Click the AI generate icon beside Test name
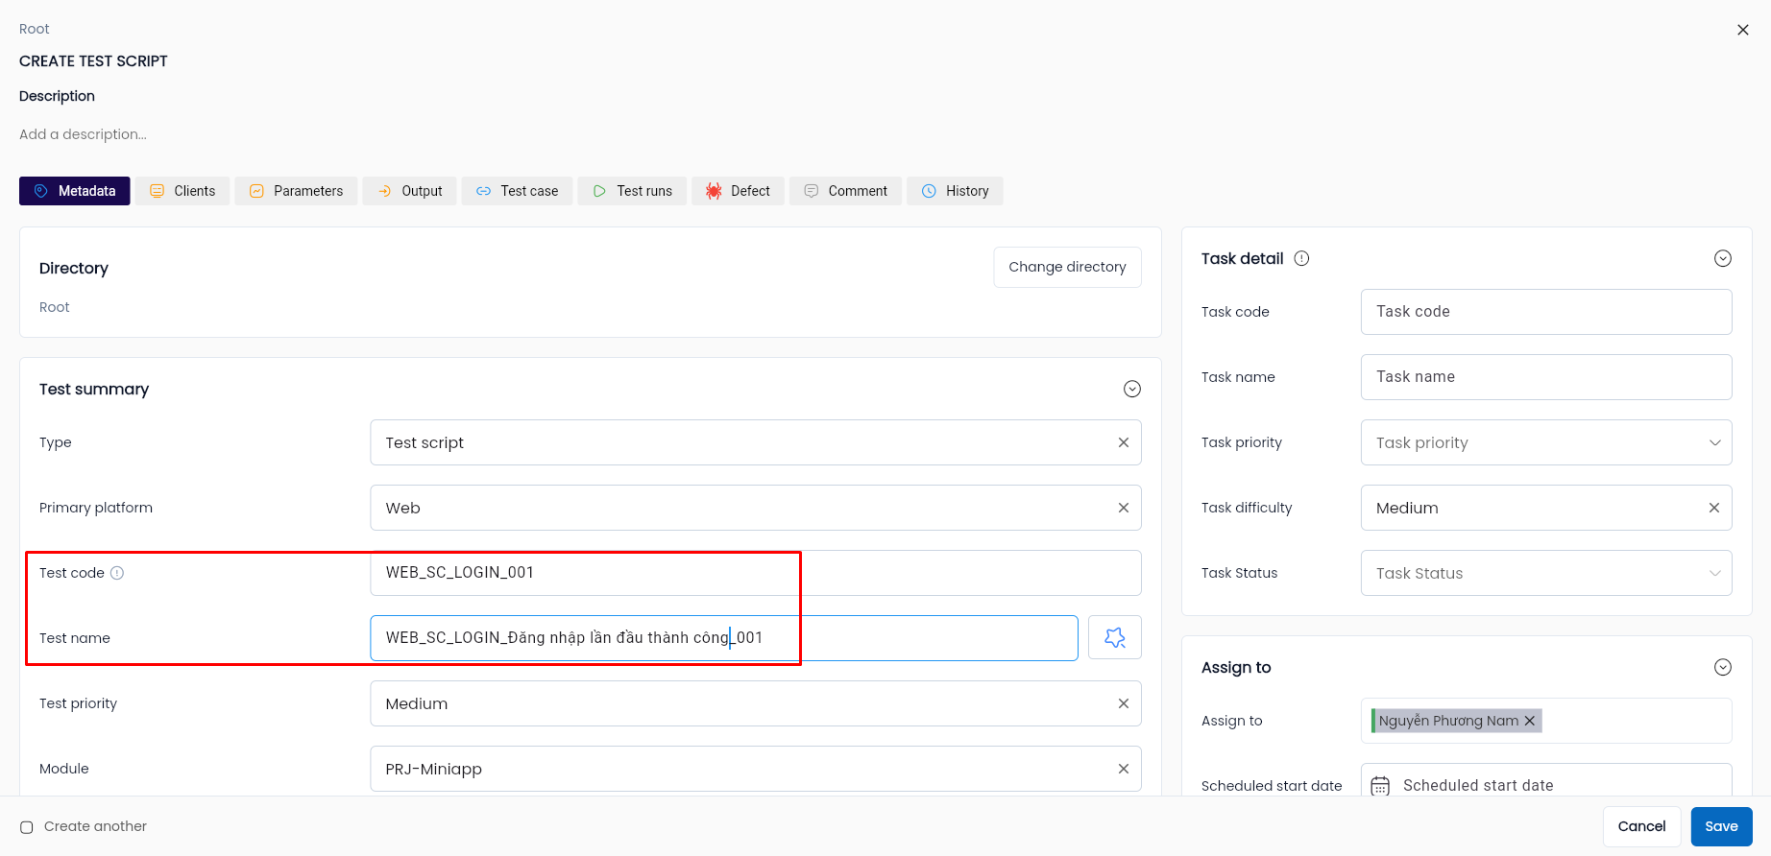 click(1114, 637)
